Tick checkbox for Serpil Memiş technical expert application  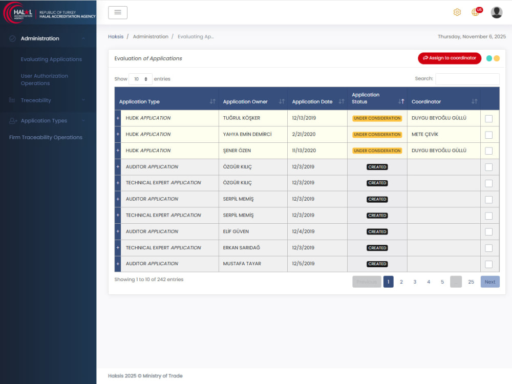[x=488, y=216]
